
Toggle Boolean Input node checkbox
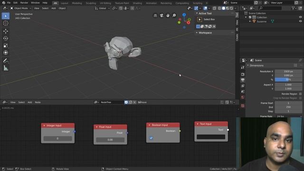pos(151,138)
